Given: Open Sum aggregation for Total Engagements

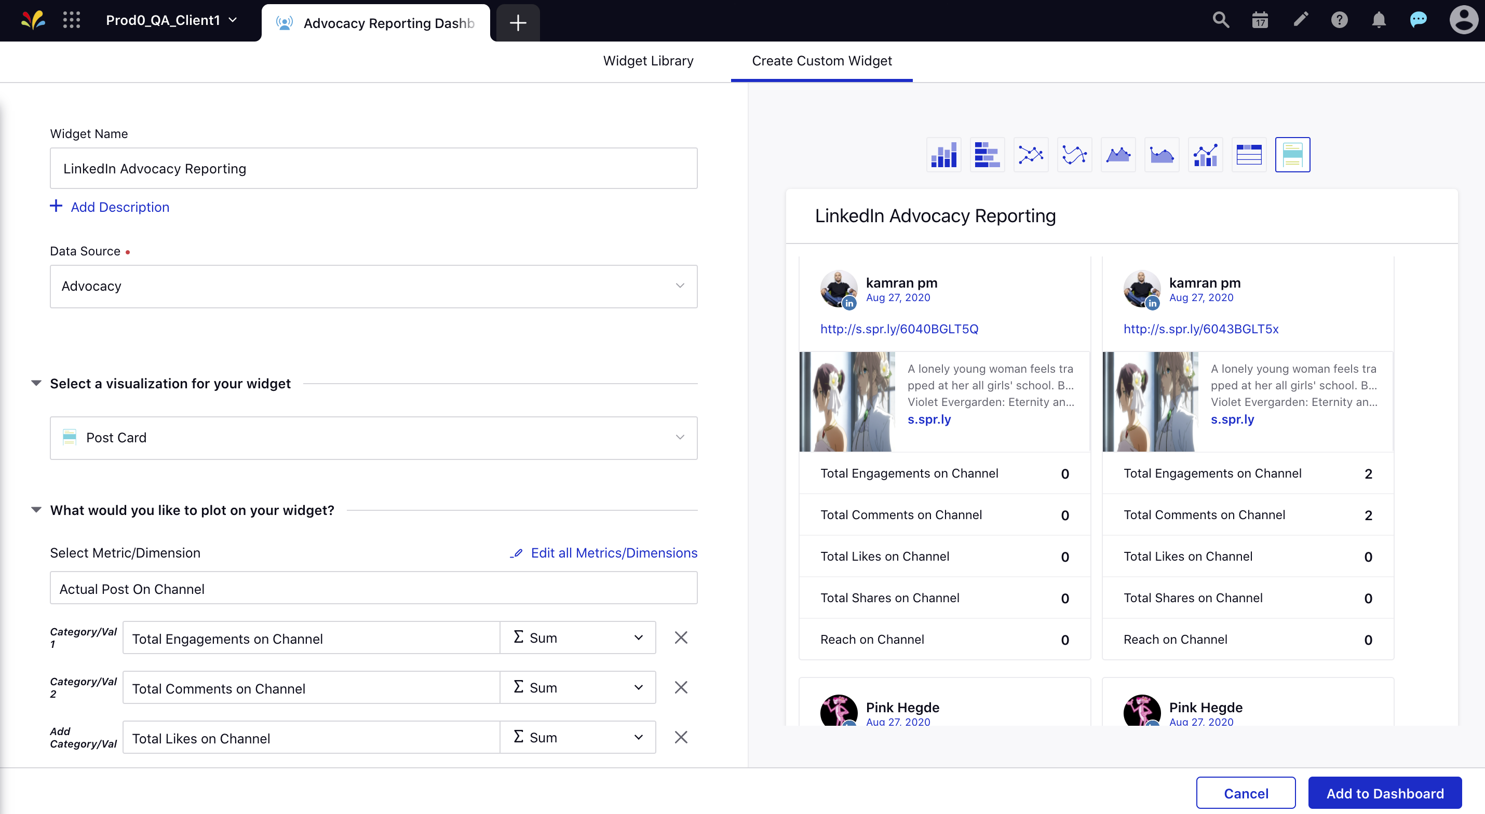Looking at the screenshot, I should click(577, 637).
